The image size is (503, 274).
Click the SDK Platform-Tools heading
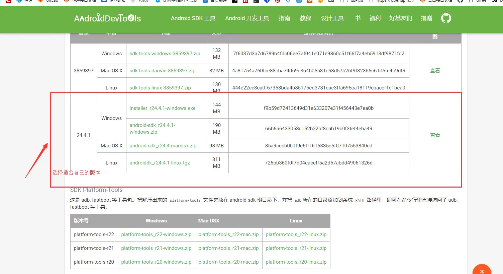(x=96, y=190)
